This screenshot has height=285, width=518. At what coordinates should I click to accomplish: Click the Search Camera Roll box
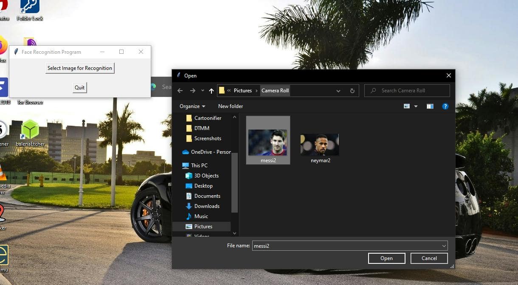click(x=407, y=91)
